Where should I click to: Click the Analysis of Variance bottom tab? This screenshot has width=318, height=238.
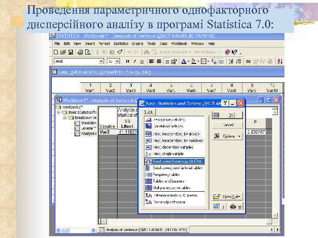(144, 230)
